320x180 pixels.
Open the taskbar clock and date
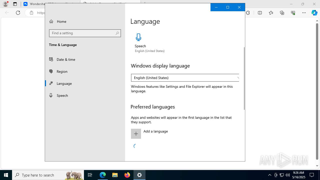coord(298,175)
